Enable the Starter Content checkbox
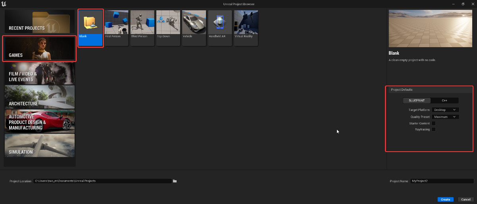This screenshot has height=204, width=477. point(434,124)
